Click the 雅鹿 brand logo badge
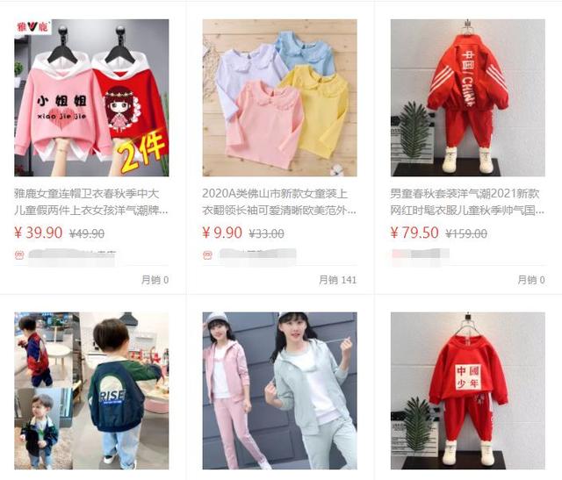 (x=32, y=26)
